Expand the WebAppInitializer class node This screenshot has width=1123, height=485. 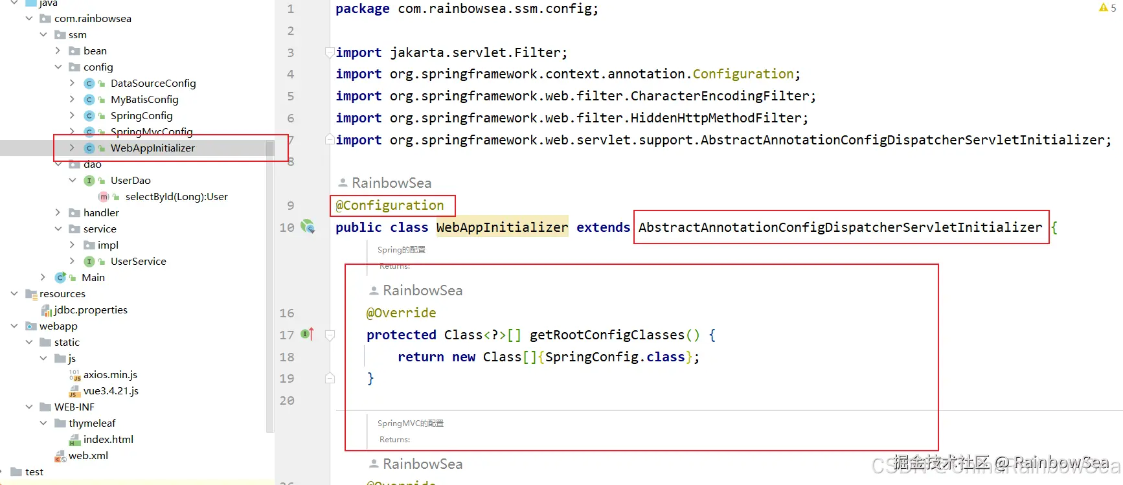(72, 148)
